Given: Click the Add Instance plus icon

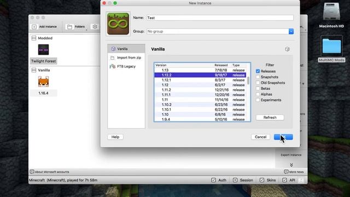Looking at the screenshot, I should tap(34, 27).
